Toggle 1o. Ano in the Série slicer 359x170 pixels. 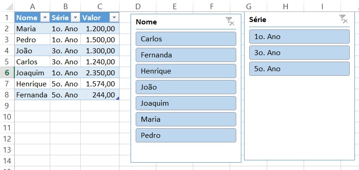pos(299,36)
